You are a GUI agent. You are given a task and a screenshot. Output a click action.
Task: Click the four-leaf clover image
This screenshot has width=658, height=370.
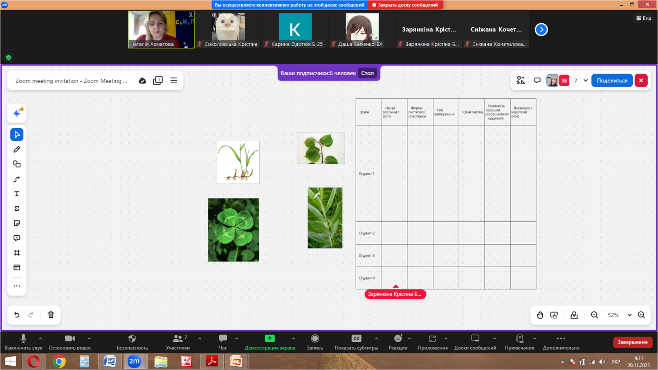point(234,230)
